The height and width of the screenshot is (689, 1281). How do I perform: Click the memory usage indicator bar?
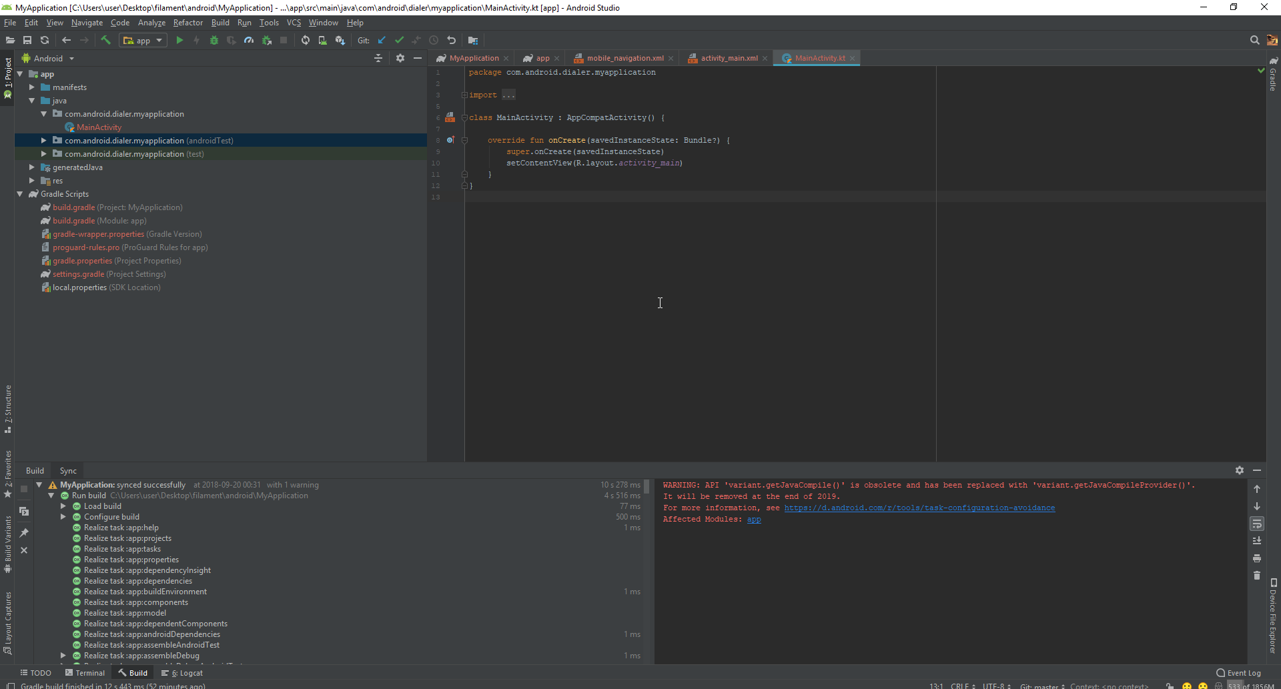1251,686
